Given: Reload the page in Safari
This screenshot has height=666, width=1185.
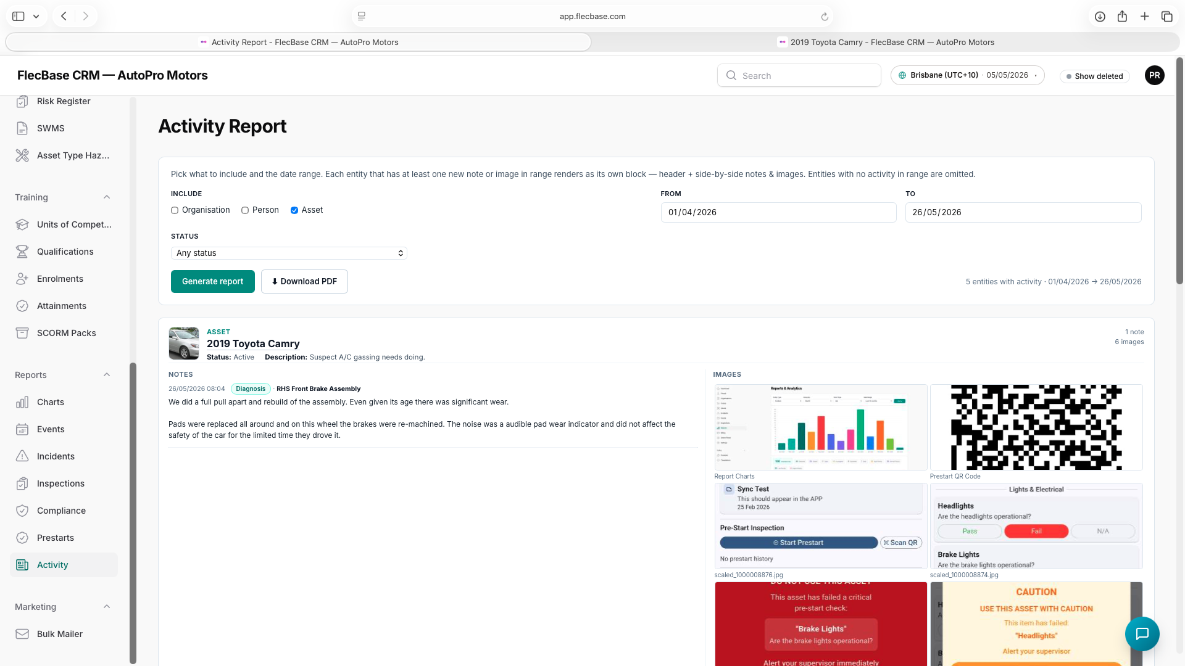Looking at the screenshot, I should coord(825,17).
